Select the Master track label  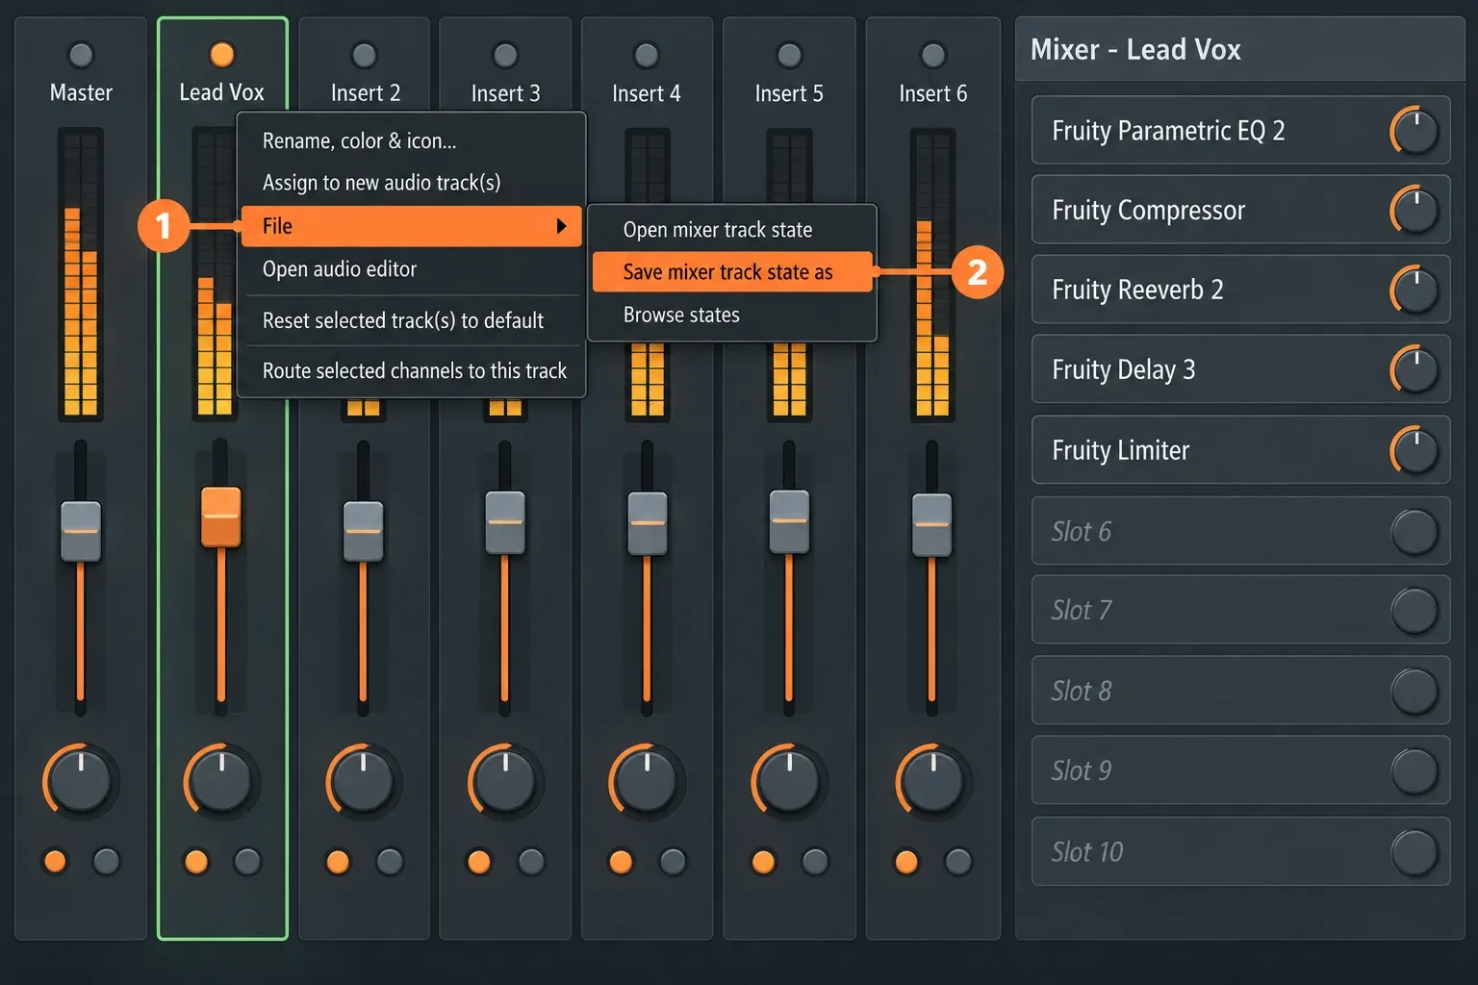[81, 92]
